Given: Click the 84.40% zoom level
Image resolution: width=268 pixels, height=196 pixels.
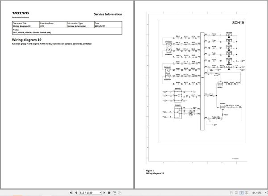Looking at the screenshot, I should point(257,193).
